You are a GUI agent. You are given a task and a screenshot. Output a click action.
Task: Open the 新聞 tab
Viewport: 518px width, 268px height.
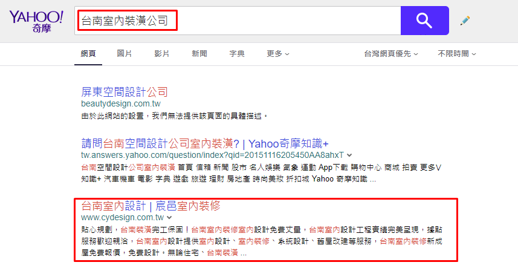click(199, 53)
